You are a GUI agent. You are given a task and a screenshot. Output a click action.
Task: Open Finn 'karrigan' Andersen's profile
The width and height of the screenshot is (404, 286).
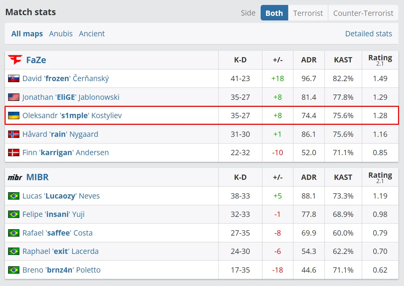click(x=66, y=152)
